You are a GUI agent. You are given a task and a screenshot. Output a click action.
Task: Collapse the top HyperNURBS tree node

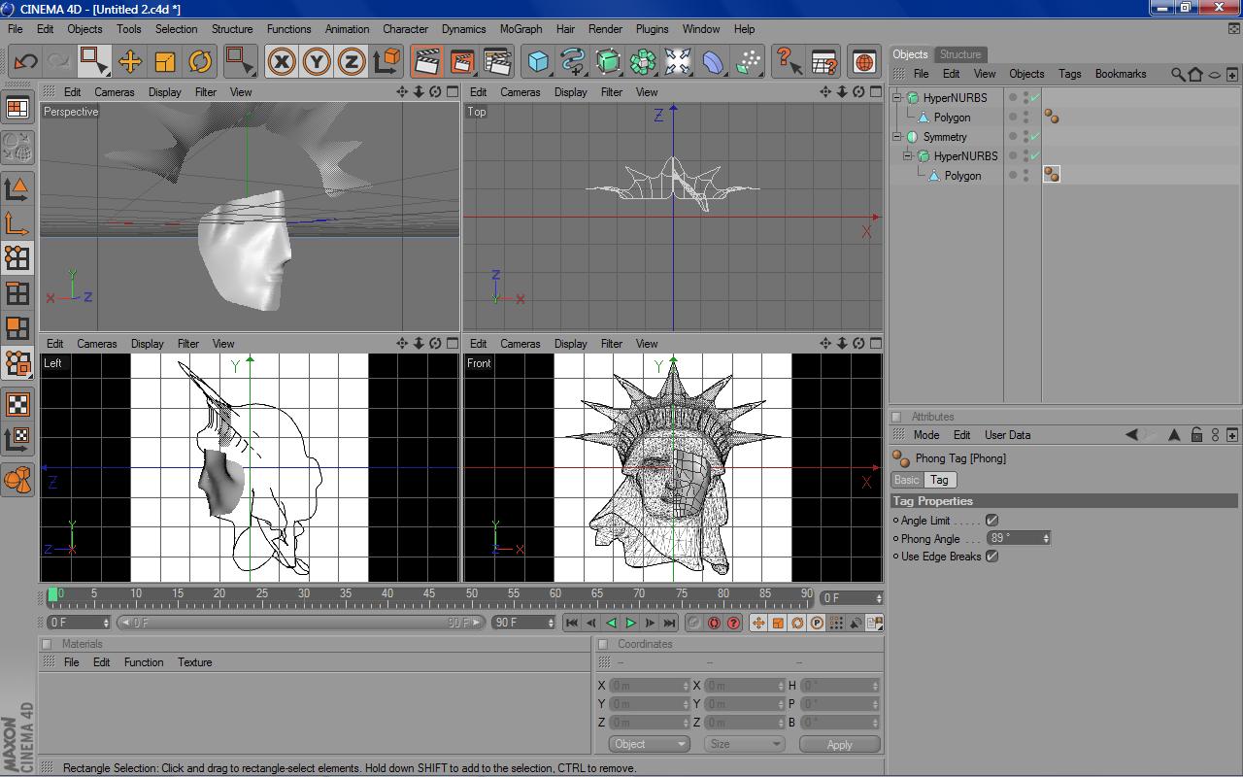click(897, 98)
